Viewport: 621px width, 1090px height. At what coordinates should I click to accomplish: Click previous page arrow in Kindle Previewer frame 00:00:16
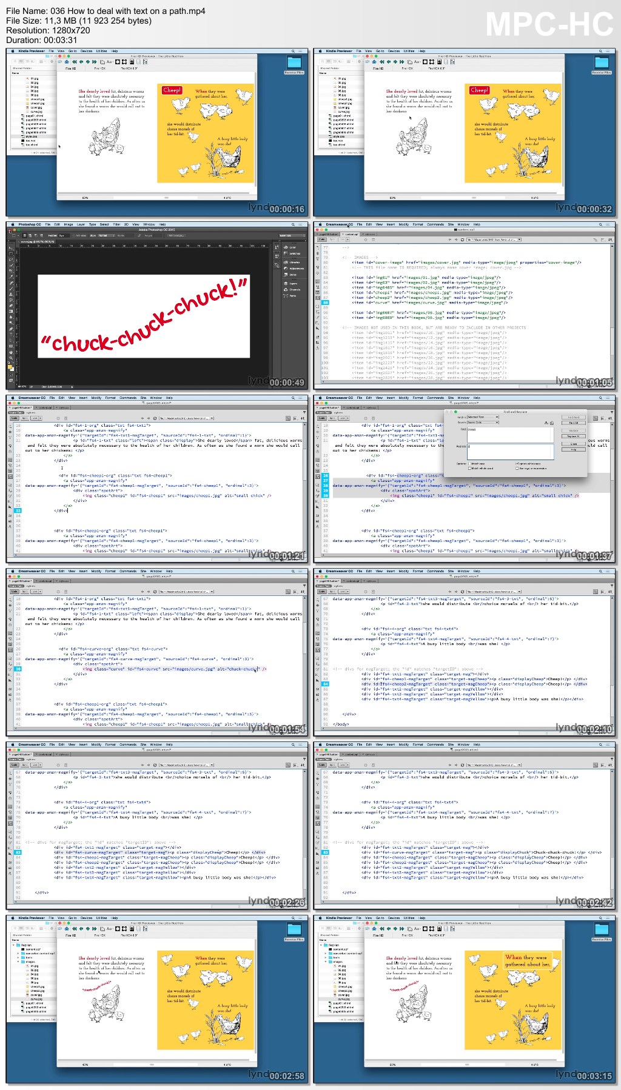(81, 62)
